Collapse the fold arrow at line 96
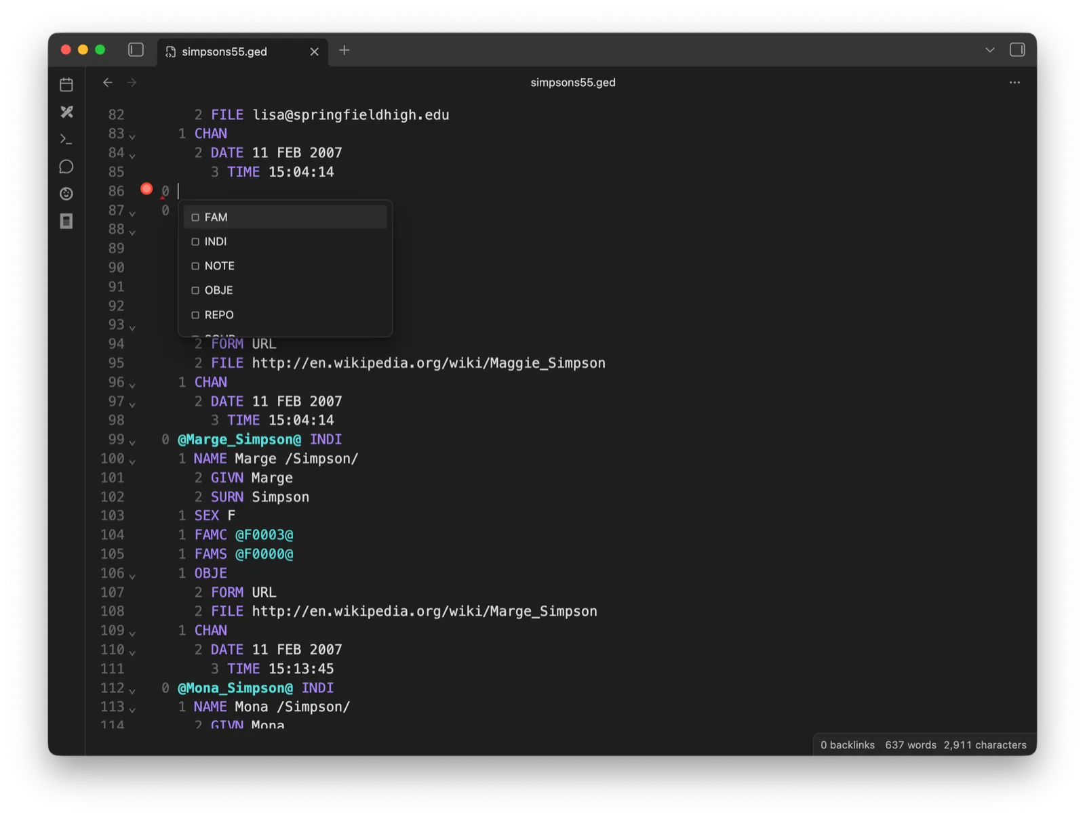The image size is (1085, 819). tap(132, 385)
